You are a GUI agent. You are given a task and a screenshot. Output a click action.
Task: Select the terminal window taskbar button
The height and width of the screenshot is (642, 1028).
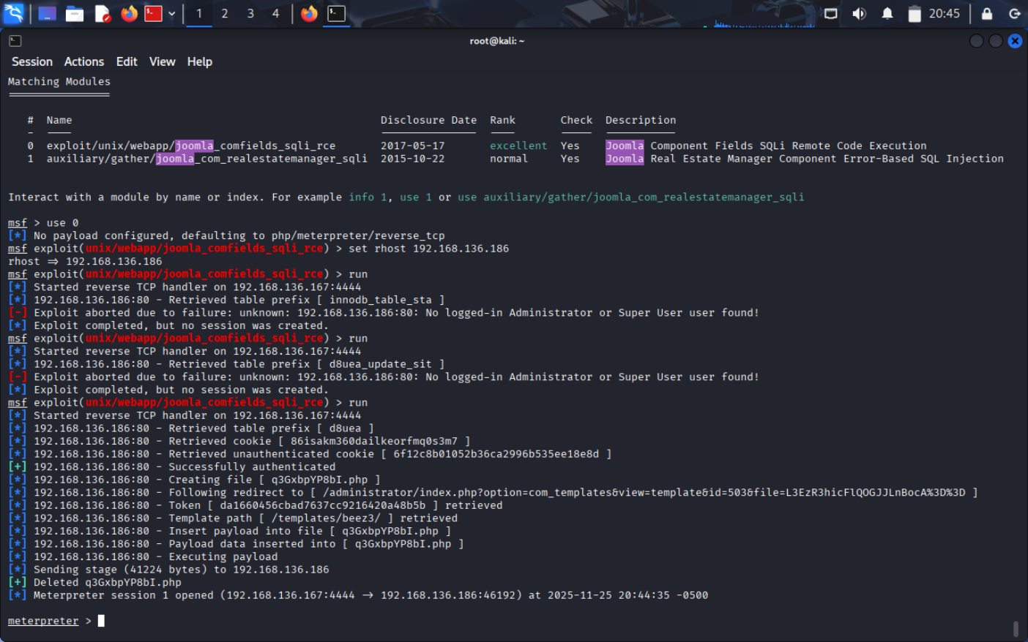336,13
